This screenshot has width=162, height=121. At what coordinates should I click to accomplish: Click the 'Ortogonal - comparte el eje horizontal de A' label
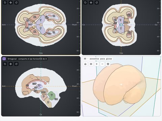[x=27, y=59]
